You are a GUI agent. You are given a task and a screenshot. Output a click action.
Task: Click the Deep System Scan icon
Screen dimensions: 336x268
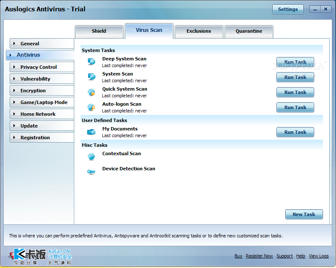(91, 62)
